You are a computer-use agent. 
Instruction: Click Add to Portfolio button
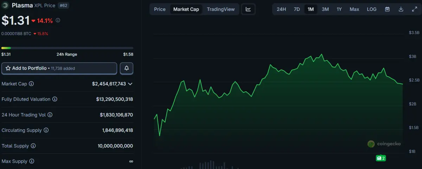[x=59, y=68]
